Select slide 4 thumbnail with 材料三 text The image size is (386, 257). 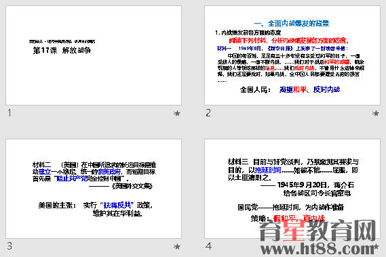point(292,189)
